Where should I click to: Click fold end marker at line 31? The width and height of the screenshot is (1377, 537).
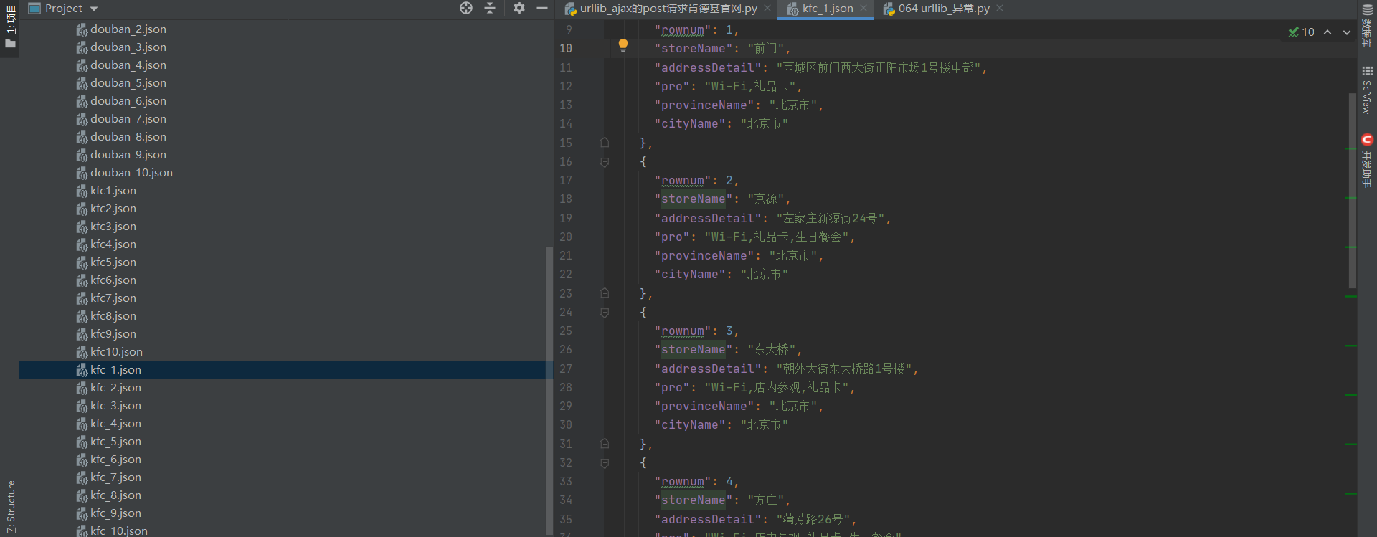click(605, 444)
